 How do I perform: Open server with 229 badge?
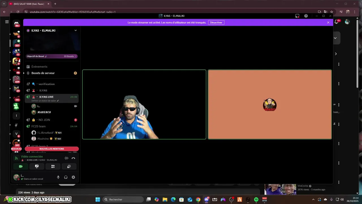click(x=16, y=79)
